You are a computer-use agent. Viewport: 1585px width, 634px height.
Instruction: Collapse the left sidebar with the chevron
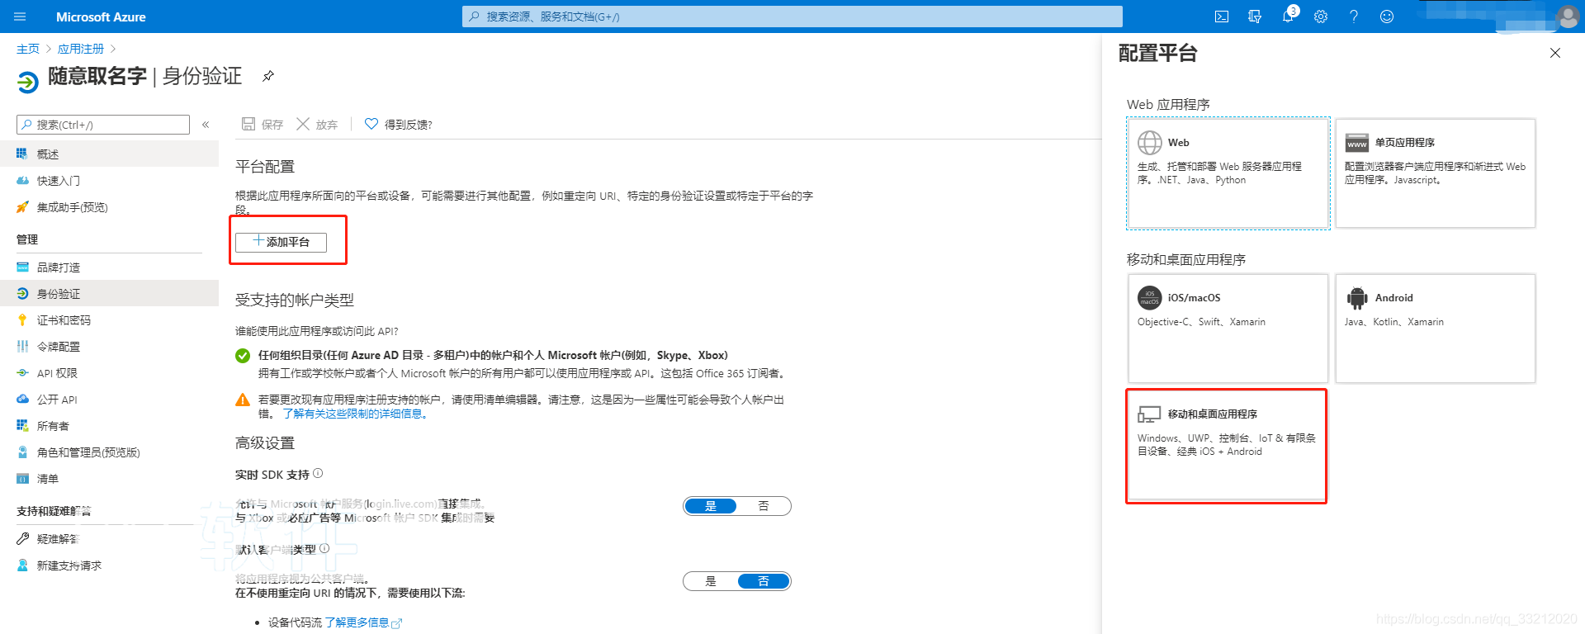click(206, 125)
